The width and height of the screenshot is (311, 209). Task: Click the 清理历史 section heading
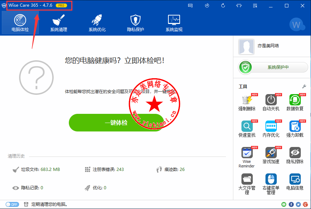[16, 156]
